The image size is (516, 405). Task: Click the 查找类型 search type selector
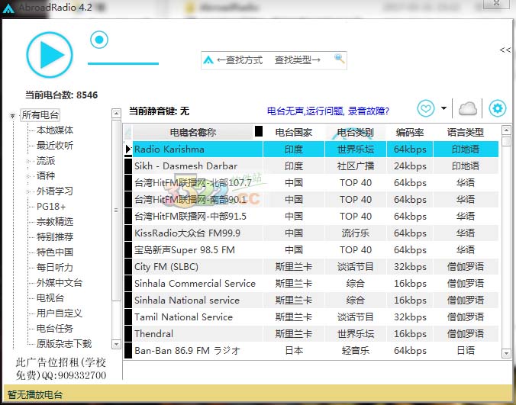[x=297, y=59]
